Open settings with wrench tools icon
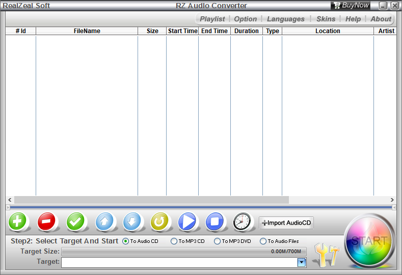Image resolution: width=402 pixels, height=275 pixels. (326, 255)
